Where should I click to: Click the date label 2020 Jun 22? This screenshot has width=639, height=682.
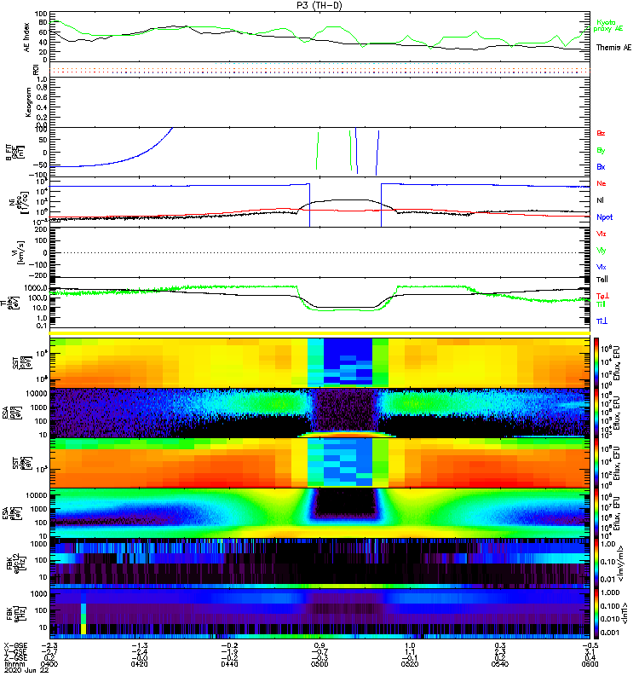[26, 670]
